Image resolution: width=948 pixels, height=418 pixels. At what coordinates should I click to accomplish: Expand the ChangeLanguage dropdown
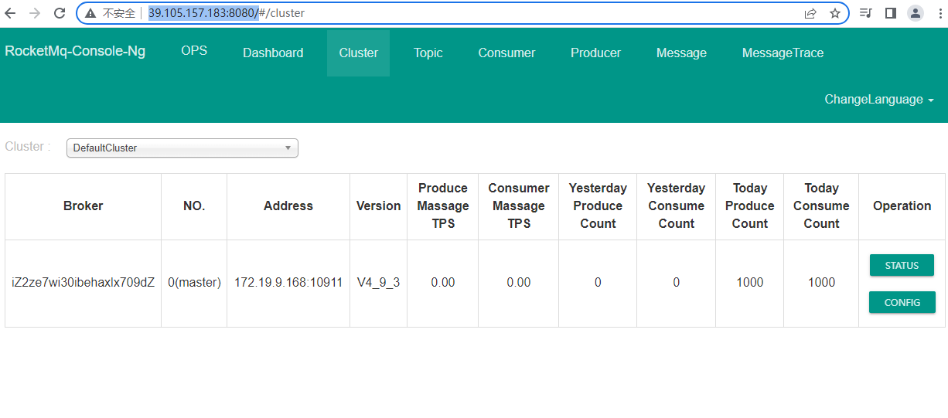coord(879,99)
